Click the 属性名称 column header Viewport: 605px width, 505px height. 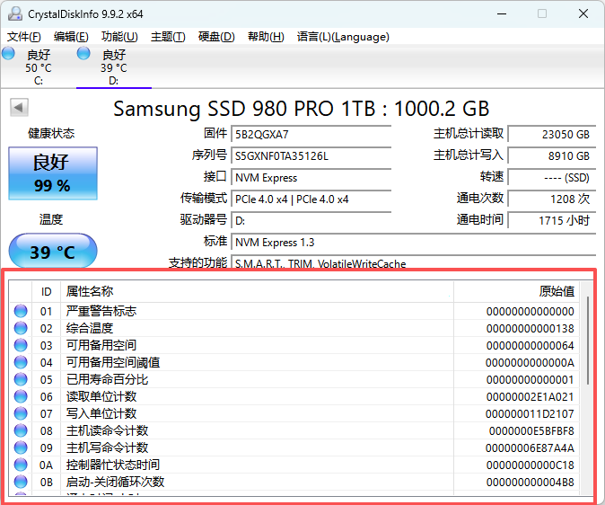[x=257, y=291]
